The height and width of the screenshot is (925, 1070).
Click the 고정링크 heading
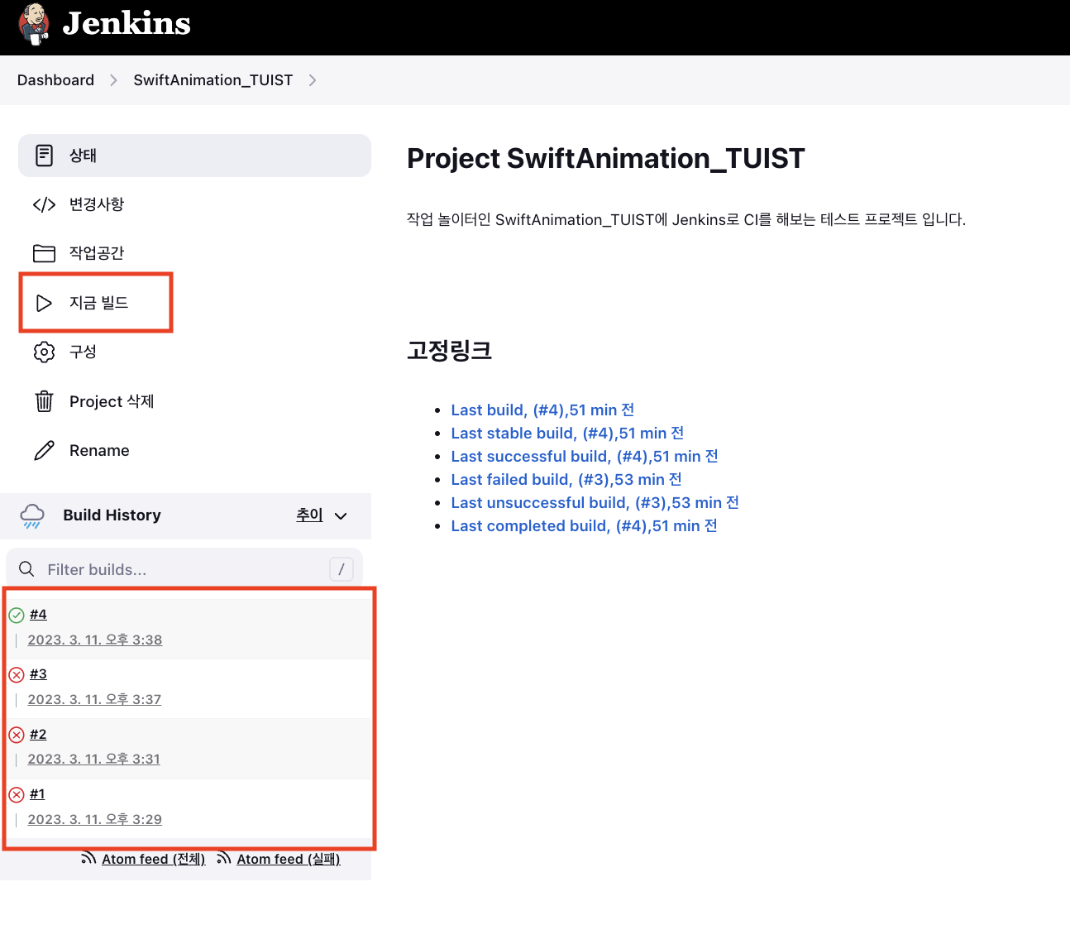pos(450,350)
